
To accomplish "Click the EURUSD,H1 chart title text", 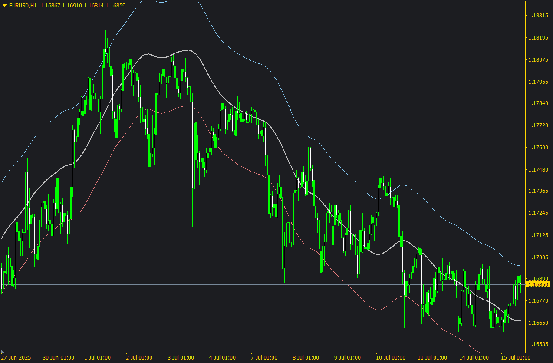I will click(x=23, y=5).
